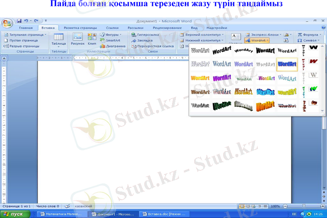Image resolution: width=327 pixels, height=218 pixels.
Task: Choose green 3D WordArt, bottom row
Action: click(x=222, y=106)
